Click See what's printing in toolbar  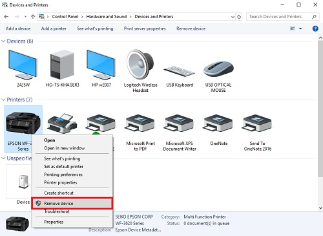tap(95, 28)
